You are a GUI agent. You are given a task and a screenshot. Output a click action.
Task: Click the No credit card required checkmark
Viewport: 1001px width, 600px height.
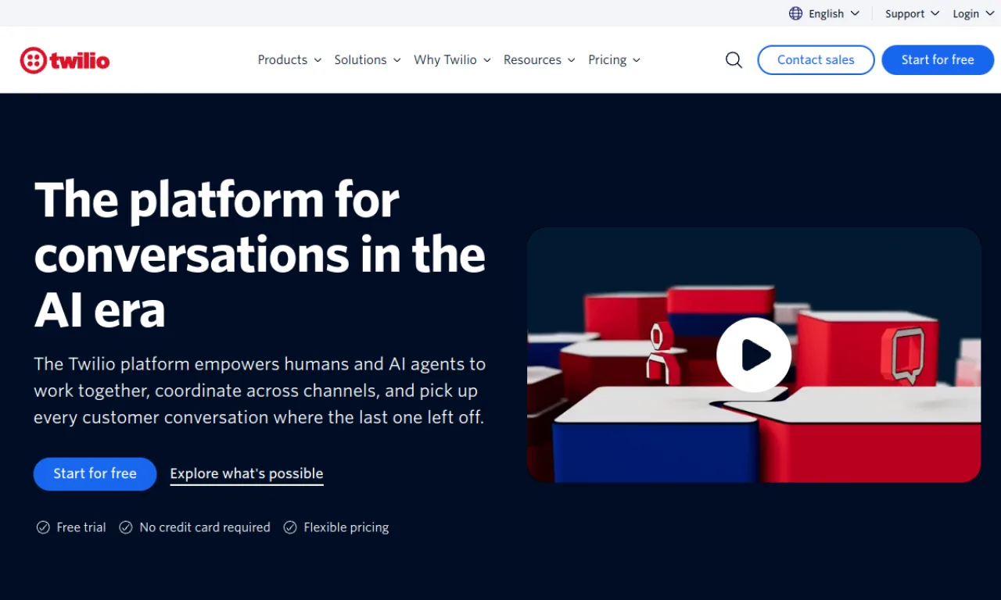click(x=125, y=527)
